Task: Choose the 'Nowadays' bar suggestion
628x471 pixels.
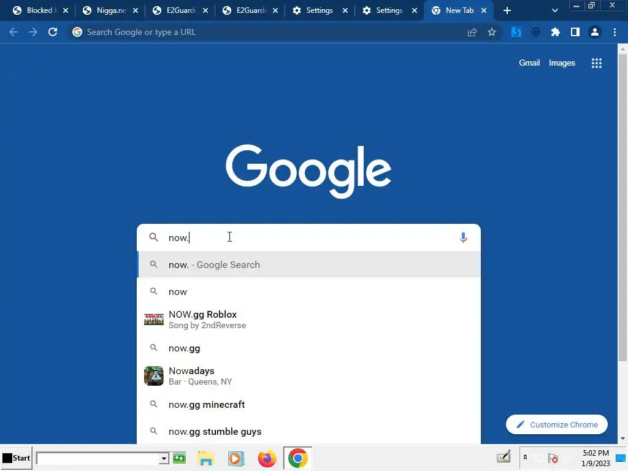Action: 309,376
